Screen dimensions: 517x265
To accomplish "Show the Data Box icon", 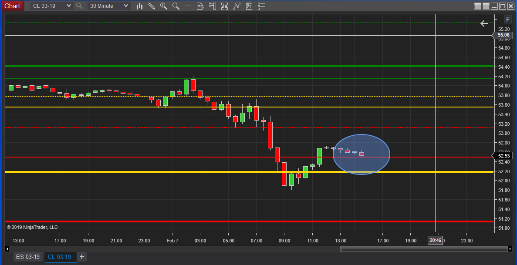I will pyautogui.click(x=200, y=6).
